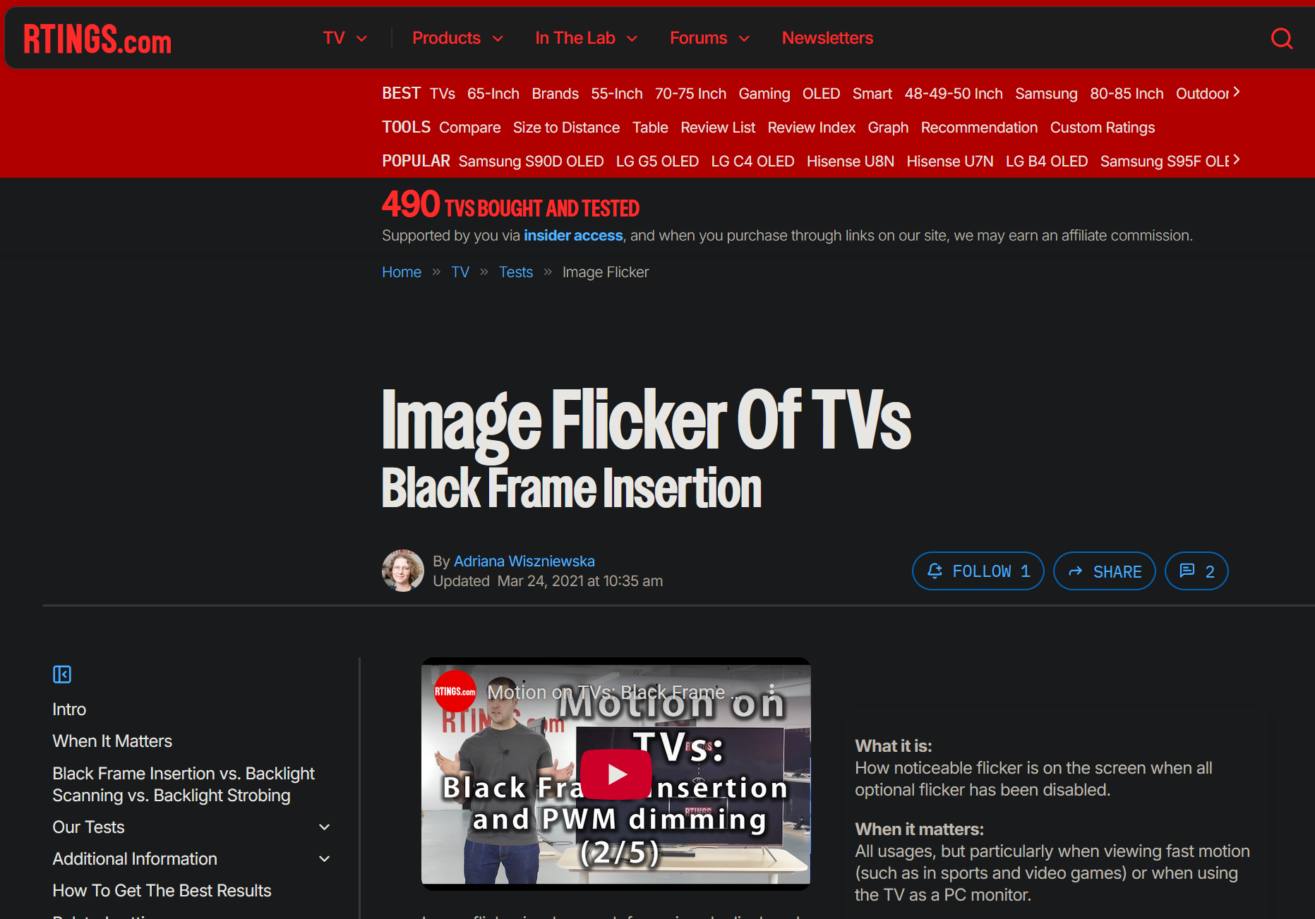This screenshot has height=919, width=1315.
Task: Open the Size to Distance tool
Action: pyautogui.click(x=566, y=128)
